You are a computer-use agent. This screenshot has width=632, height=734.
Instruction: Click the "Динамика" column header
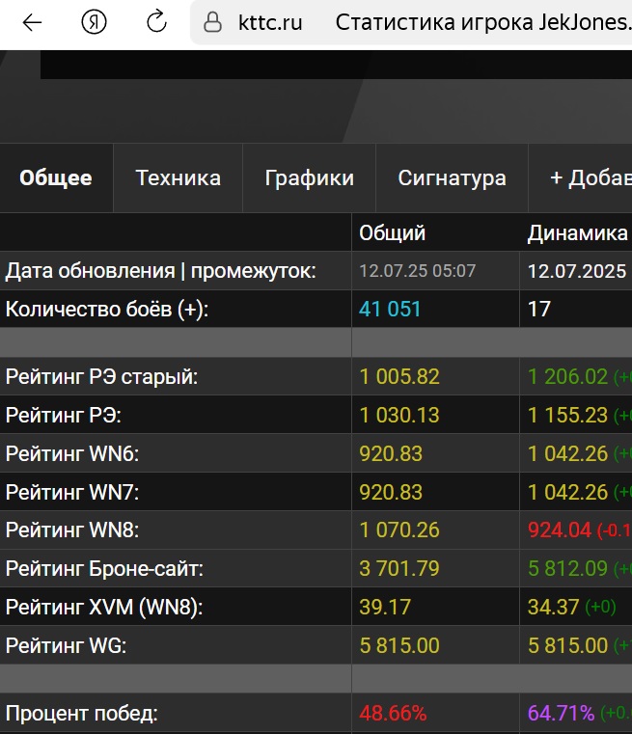click(577, 232)
